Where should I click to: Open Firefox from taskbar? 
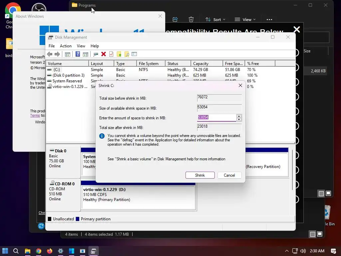[x=50, y=251]
